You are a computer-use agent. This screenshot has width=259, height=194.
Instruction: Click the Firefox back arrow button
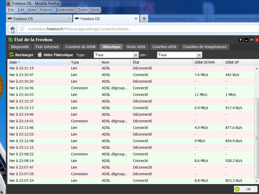point(12,29)
